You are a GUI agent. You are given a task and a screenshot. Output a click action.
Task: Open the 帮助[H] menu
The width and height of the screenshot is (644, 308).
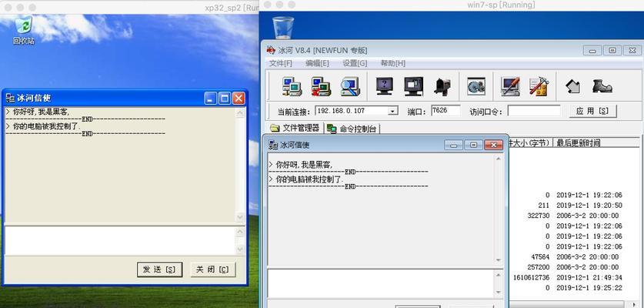[392, 63]
